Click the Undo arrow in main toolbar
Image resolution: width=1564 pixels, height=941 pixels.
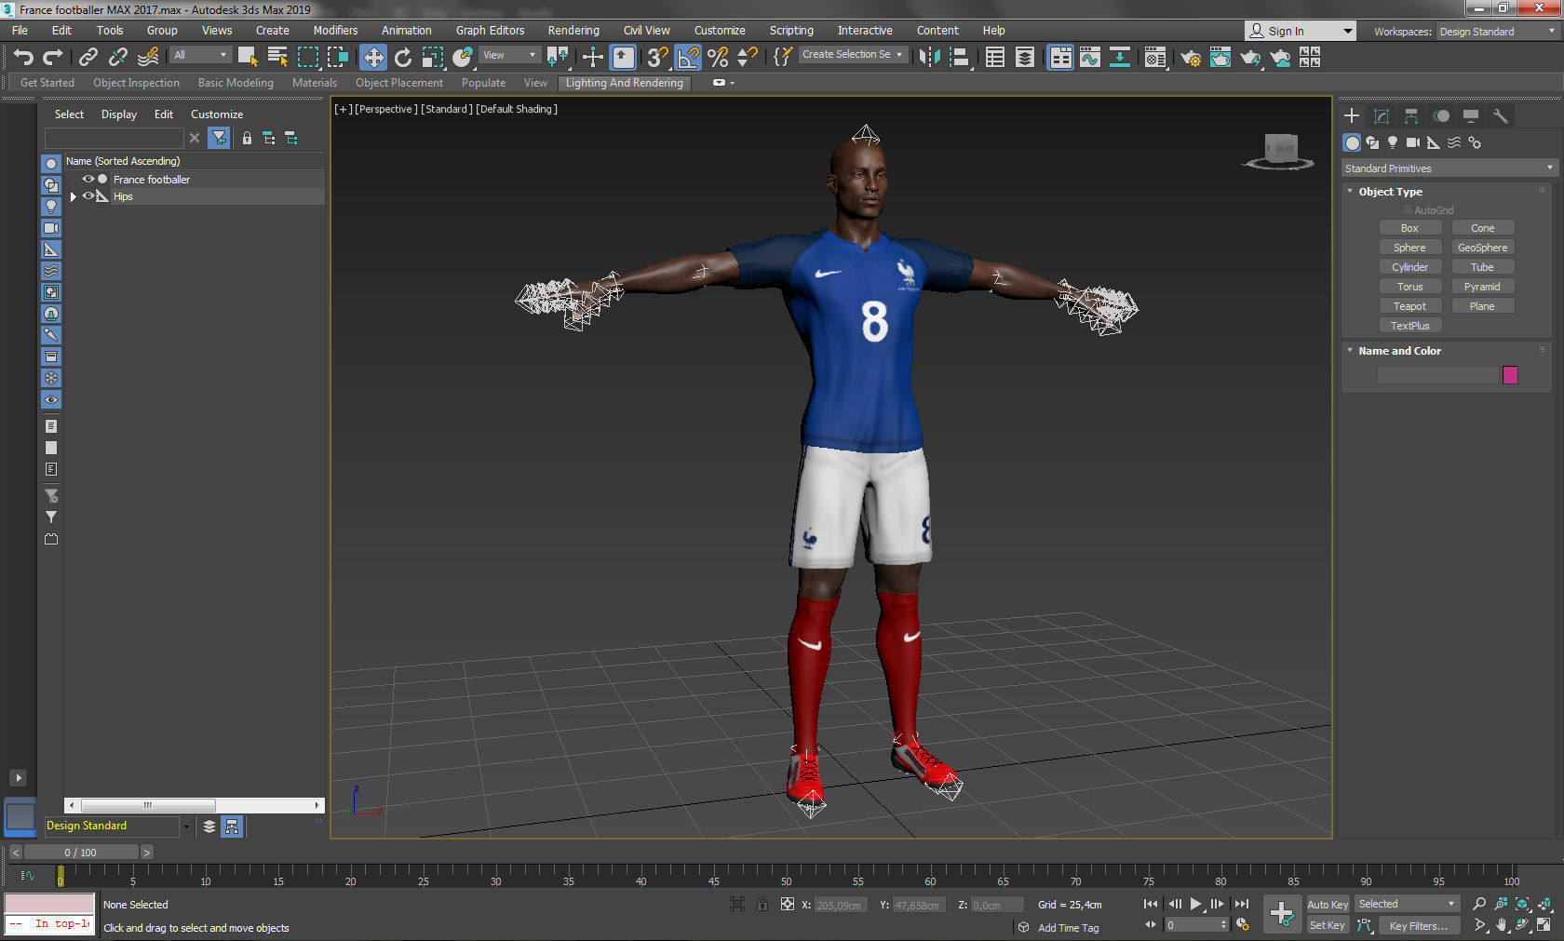(x=23, y=58)
